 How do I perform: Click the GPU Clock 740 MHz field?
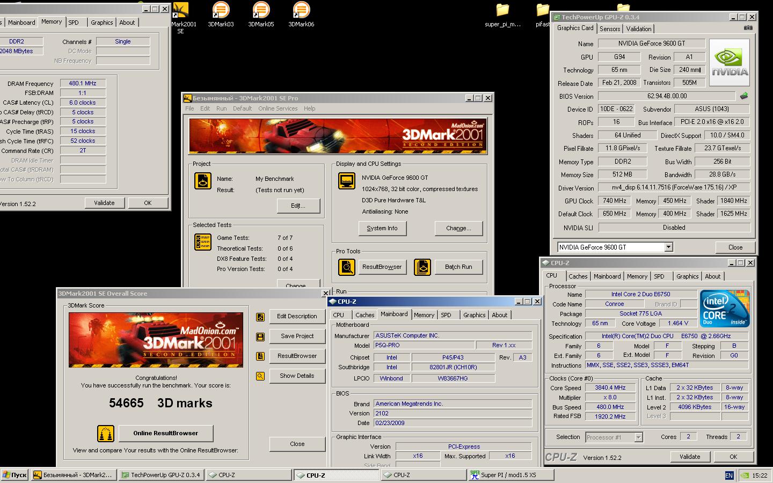pos(614,201)
